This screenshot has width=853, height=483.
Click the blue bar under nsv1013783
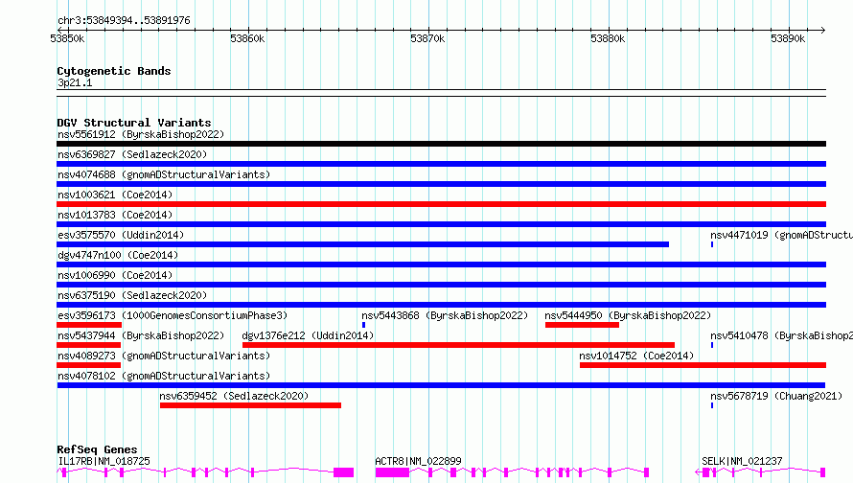[441, 224]
